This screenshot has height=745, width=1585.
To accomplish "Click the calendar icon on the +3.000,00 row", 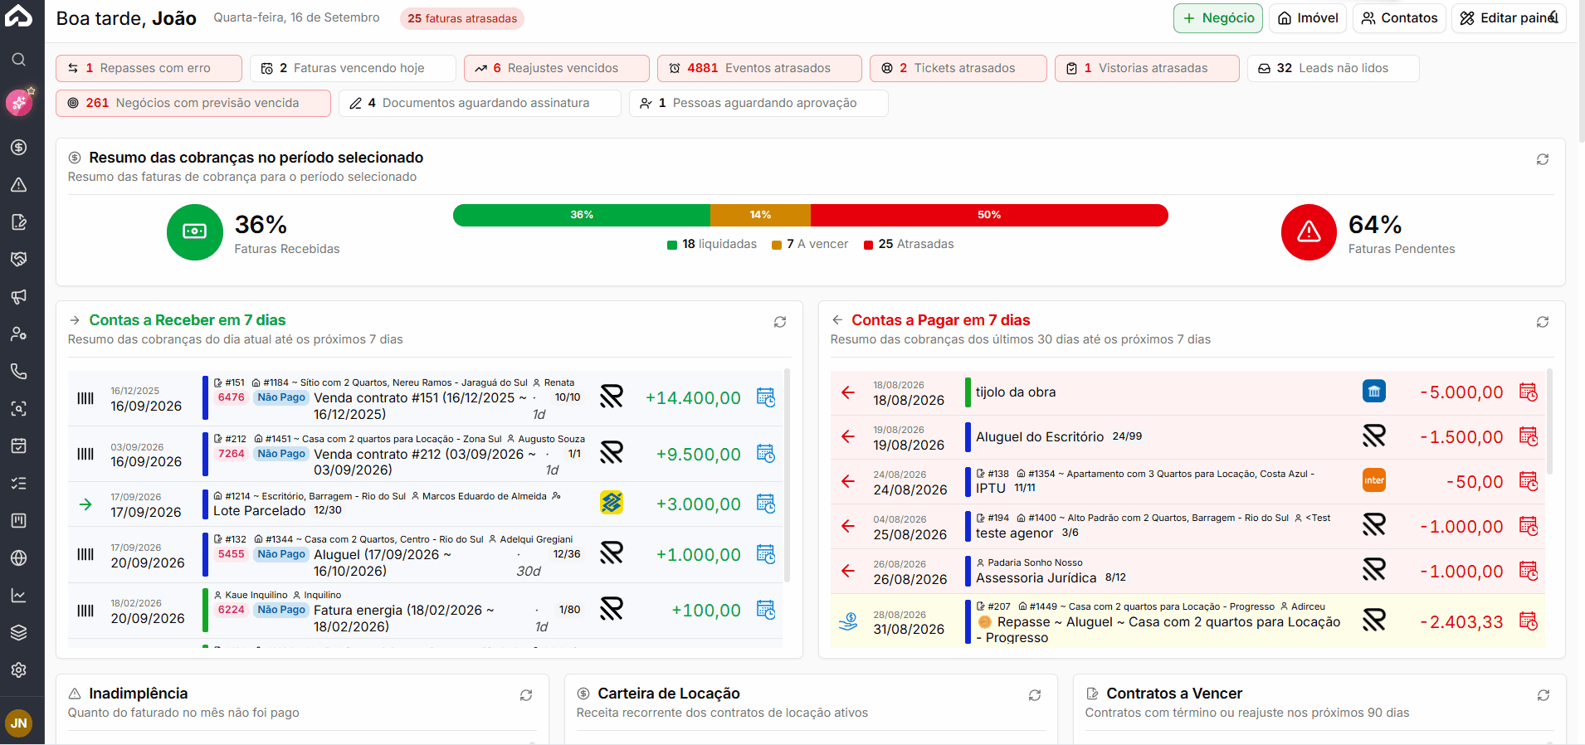I will [766, 504].
